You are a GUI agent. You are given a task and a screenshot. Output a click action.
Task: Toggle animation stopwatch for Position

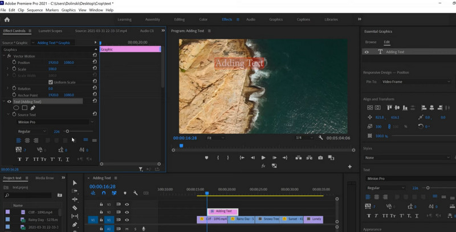(14, 62)
